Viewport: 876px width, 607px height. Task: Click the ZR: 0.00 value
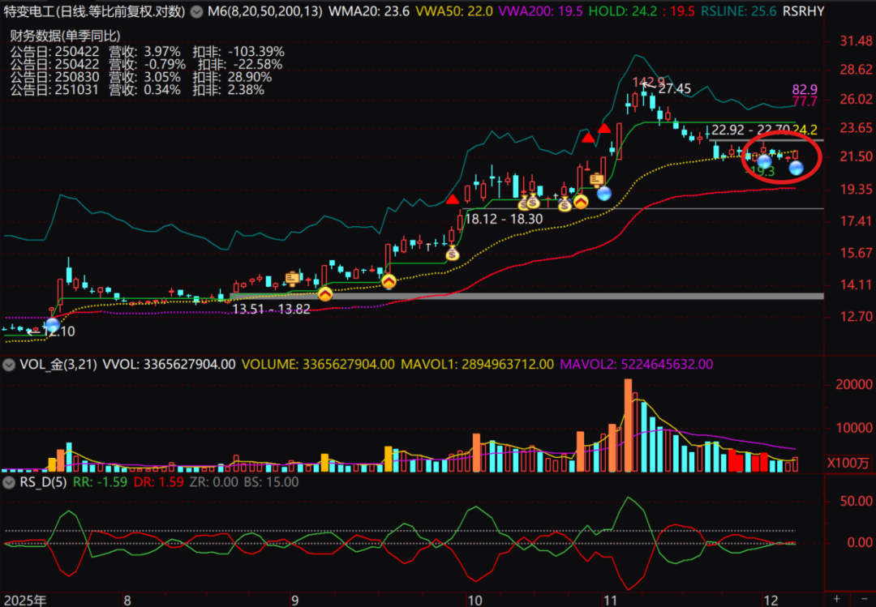pyautogui.click(x=214, y=482)
